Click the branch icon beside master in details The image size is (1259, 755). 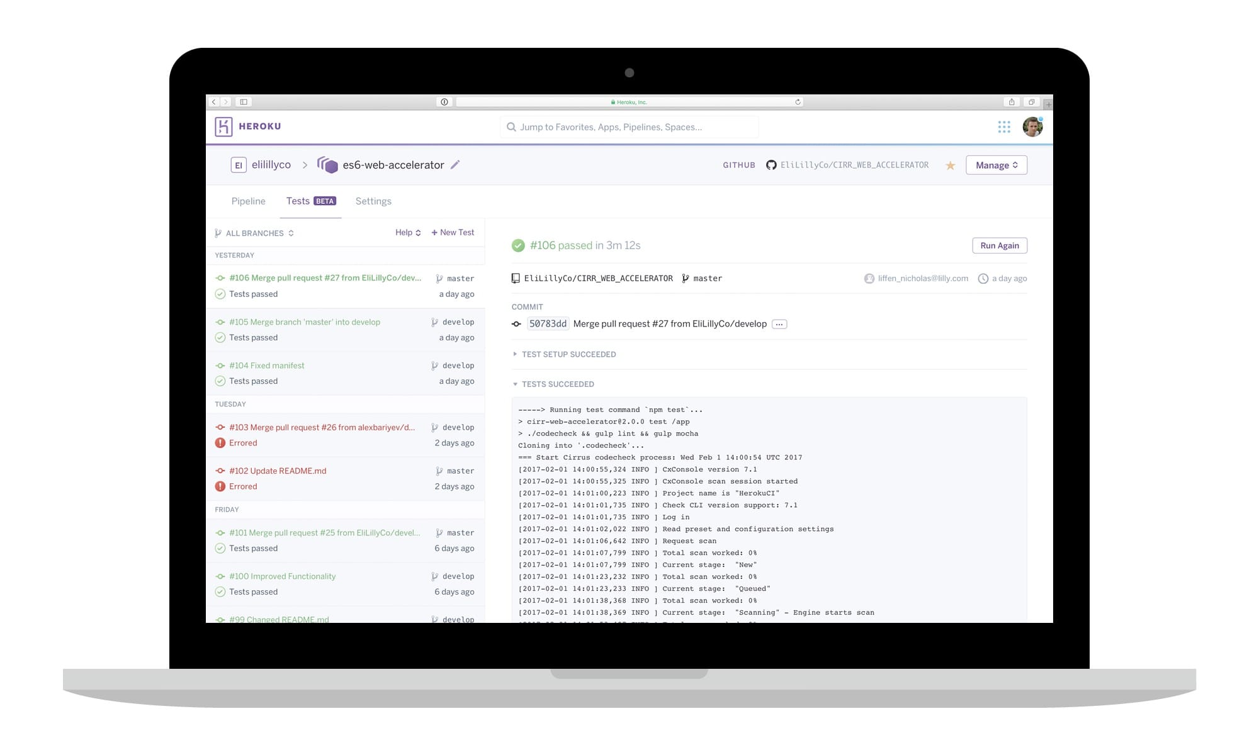(x=686, y=278)
